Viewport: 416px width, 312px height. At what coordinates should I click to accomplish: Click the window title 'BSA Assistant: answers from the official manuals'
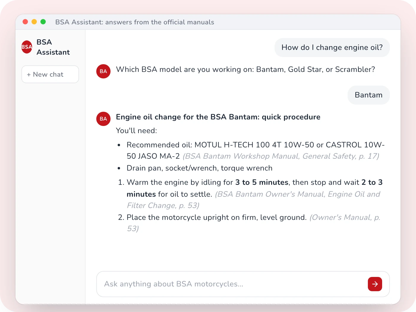tap(135, 22)
